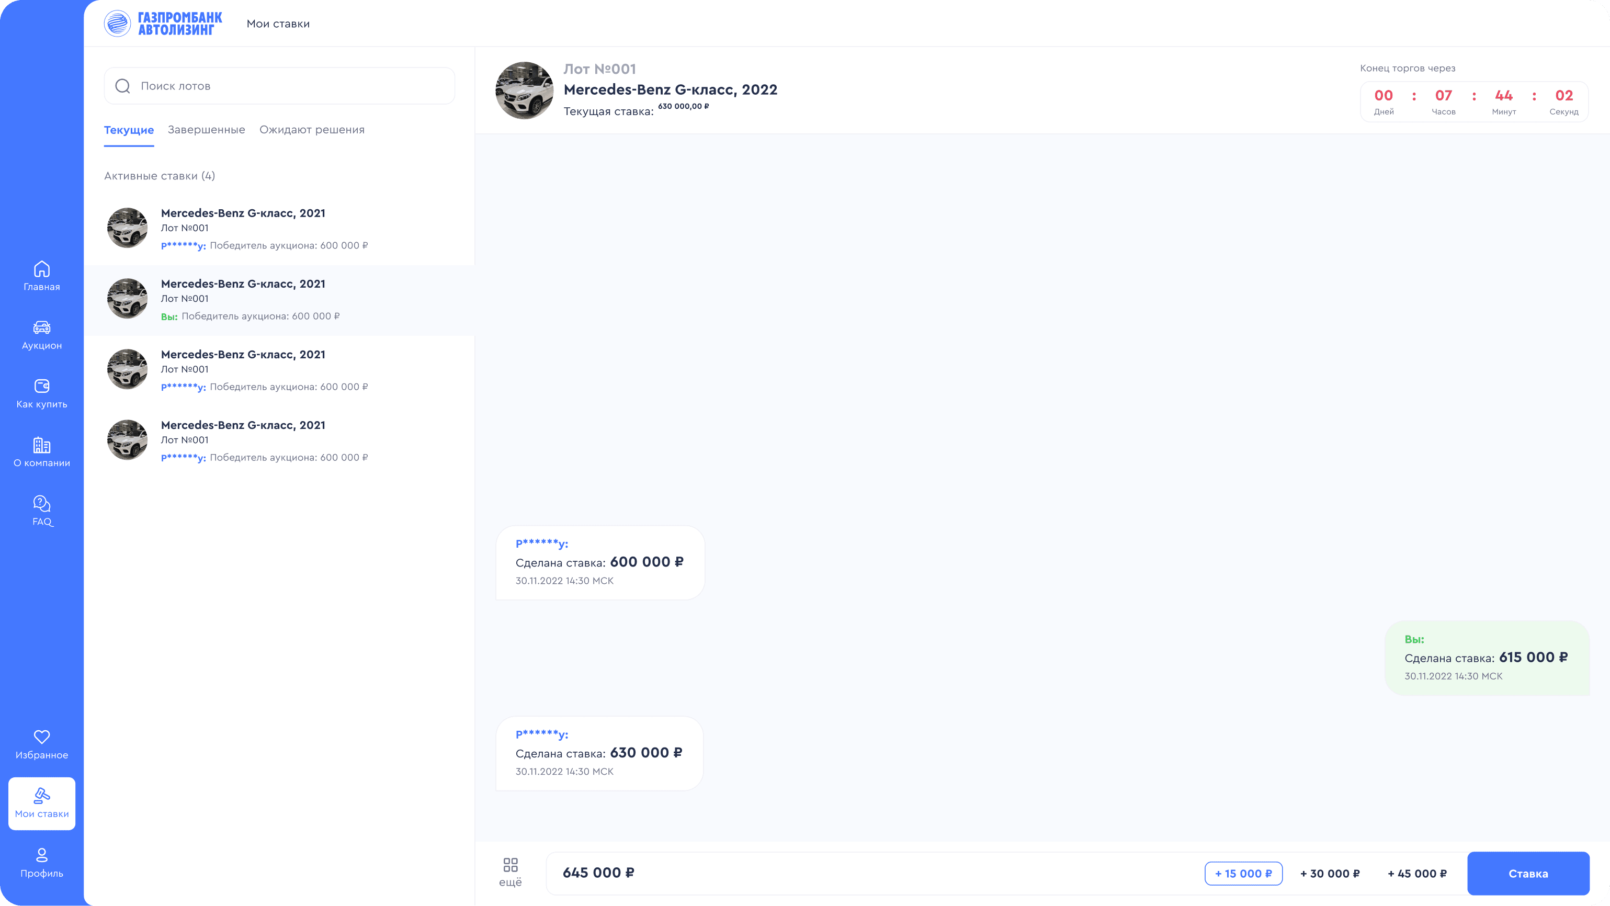This screenshot has height=906, width=1610.
Task: Select the + 45 000 ₽ increment
Action: (x=1417, y=874)
